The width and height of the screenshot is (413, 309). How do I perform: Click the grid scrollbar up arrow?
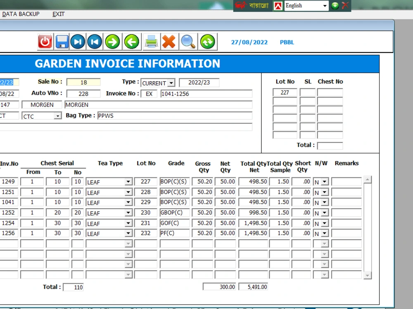[x=368, y=180]
